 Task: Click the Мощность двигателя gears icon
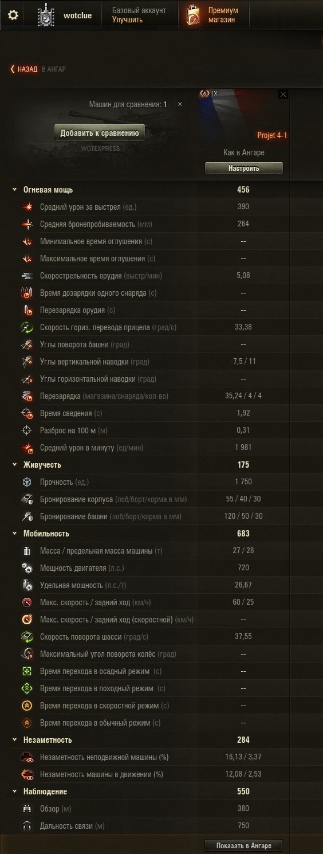click(27, 568)
